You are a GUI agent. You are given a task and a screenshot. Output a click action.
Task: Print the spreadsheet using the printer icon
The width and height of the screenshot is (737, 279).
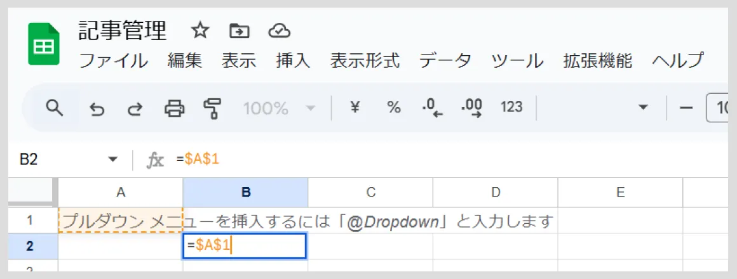coord(174,108)
